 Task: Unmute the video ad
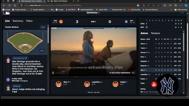(x=133, y=73)
